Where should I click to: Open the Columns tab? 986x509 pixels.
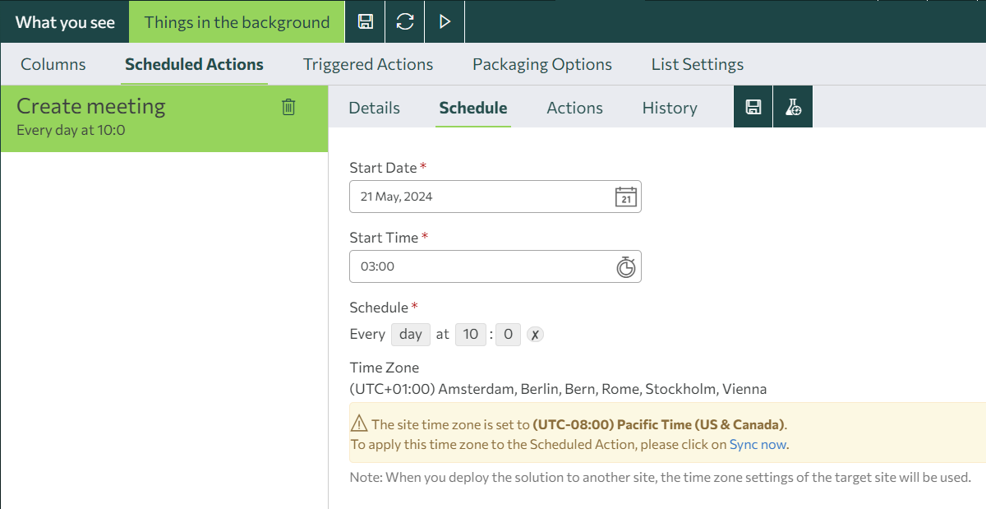click(x=53, y=64)
